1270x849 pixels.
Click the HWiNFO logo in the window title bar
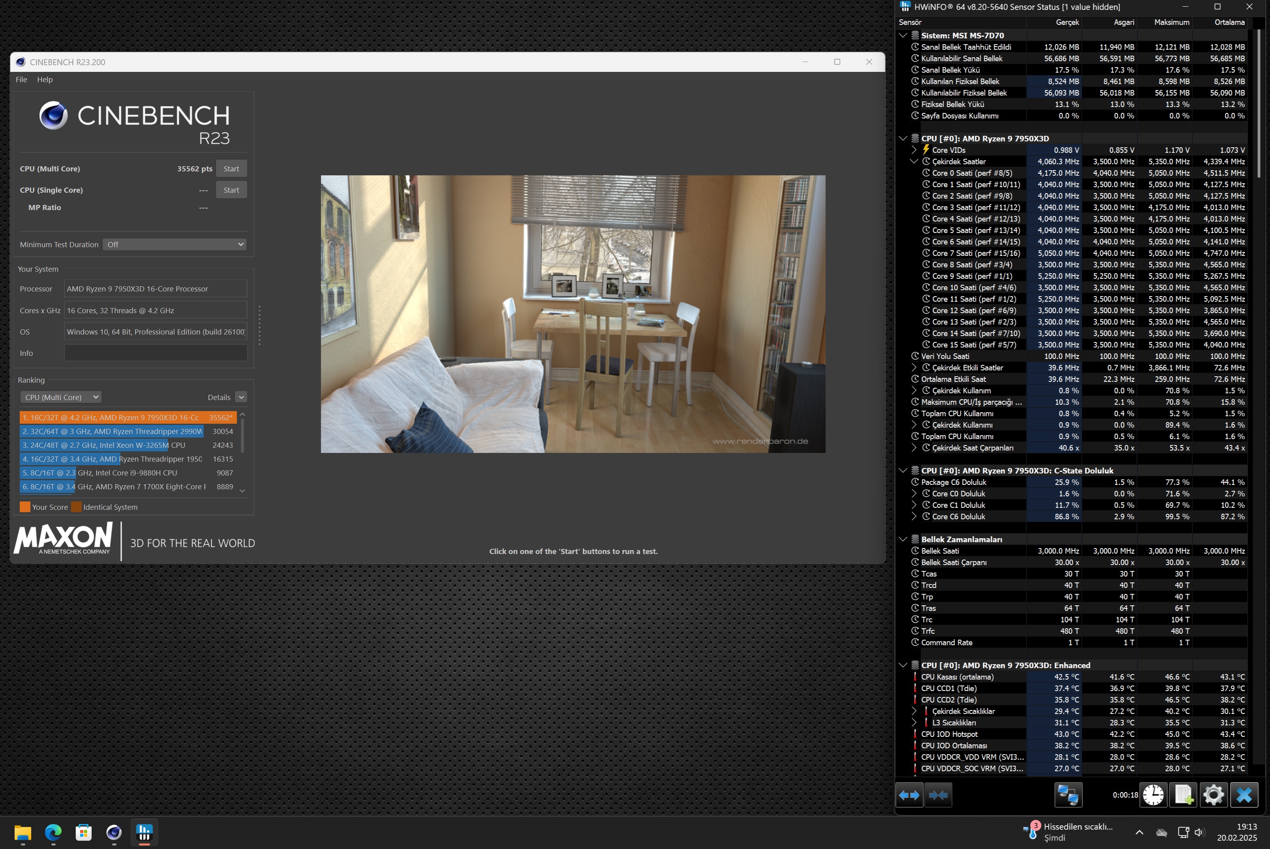pos(905,6)
